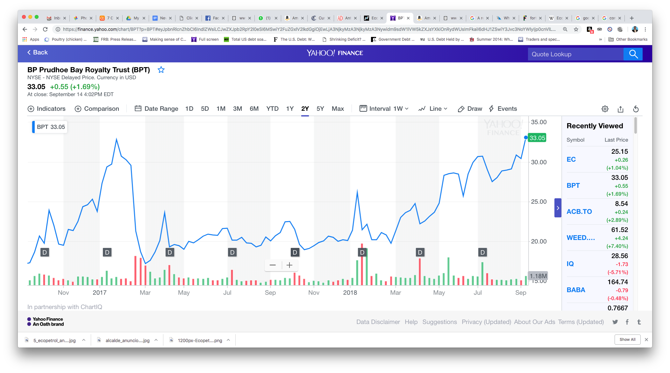Expand the Interval 1W dropdown
The image size is (670, 373).
point(384,109)
